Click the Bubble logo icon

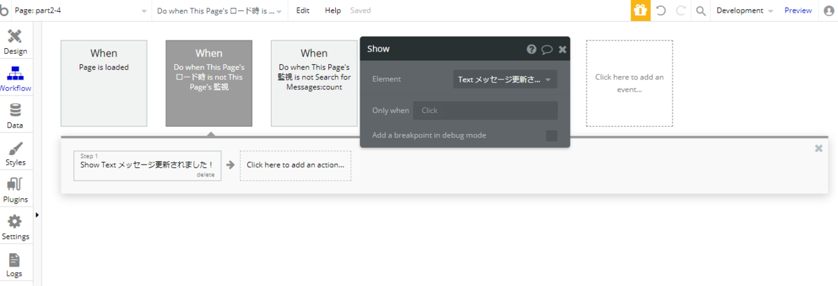(6, 10)
